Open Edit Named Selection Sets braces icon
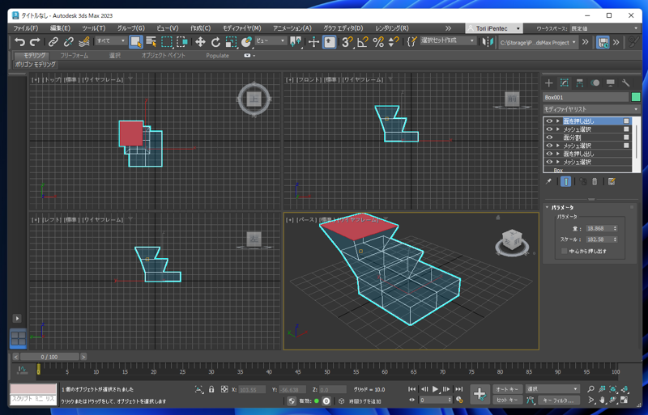This screenshot has width=648, height=415. (x=412, y=42)
